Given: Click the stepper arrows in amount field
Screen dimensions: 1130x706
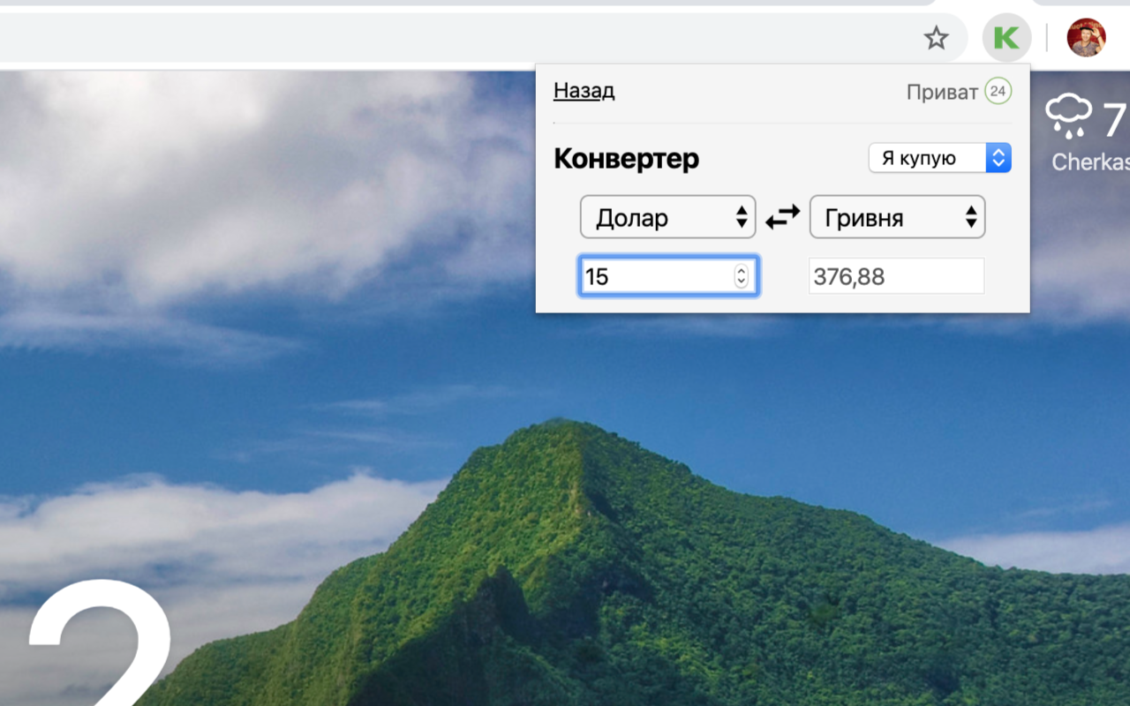Looking at the screenshot, I should coord(741,276).
